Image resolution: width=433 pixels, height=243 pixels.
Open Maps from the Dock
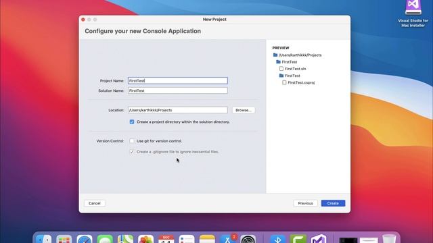point(125,239)
